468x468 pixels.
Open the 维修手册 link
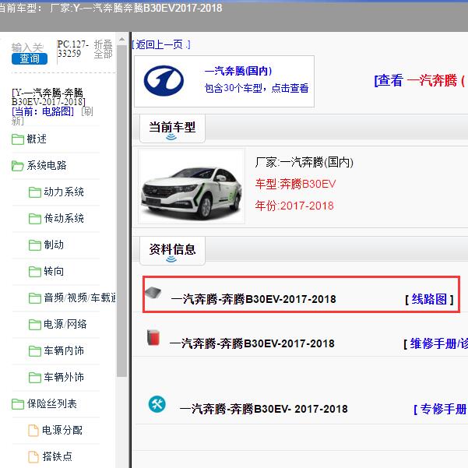click(x=438, y=343)
